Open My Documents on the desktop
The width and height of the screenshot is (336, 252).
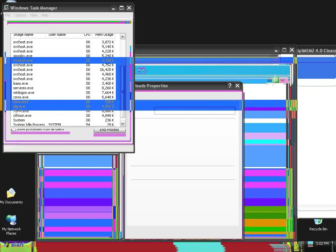point(11,196)
